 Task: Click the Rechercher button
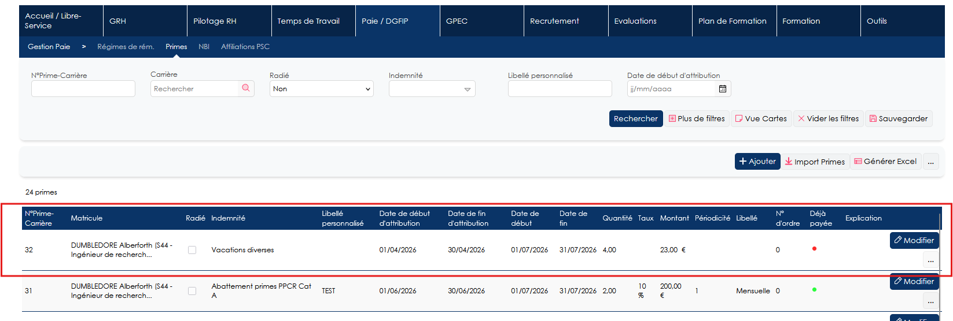pos(636,118)
